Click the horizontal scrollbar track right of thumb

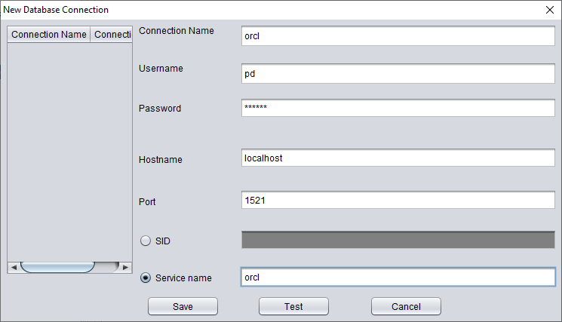tap(107, 267)
